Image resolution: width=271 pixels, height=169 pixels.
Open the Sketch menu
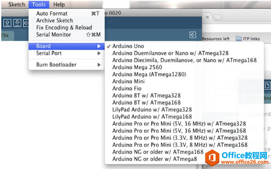point(17,4)
